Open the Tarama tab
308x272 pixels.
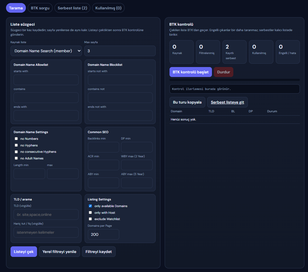pos(16,8)
